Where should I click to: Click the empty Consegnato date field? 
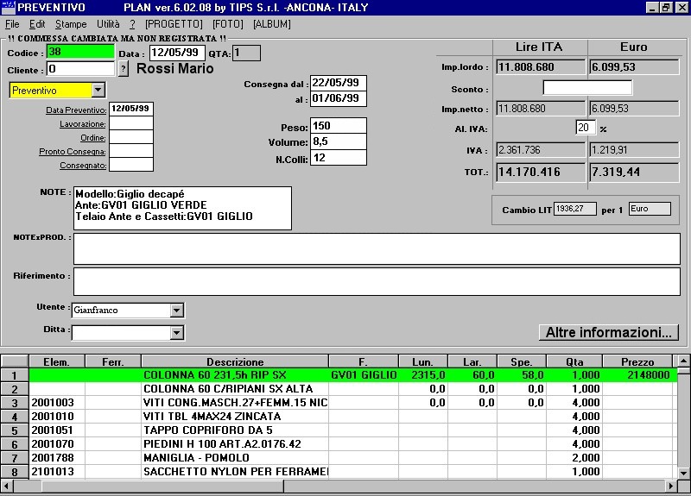131,165
